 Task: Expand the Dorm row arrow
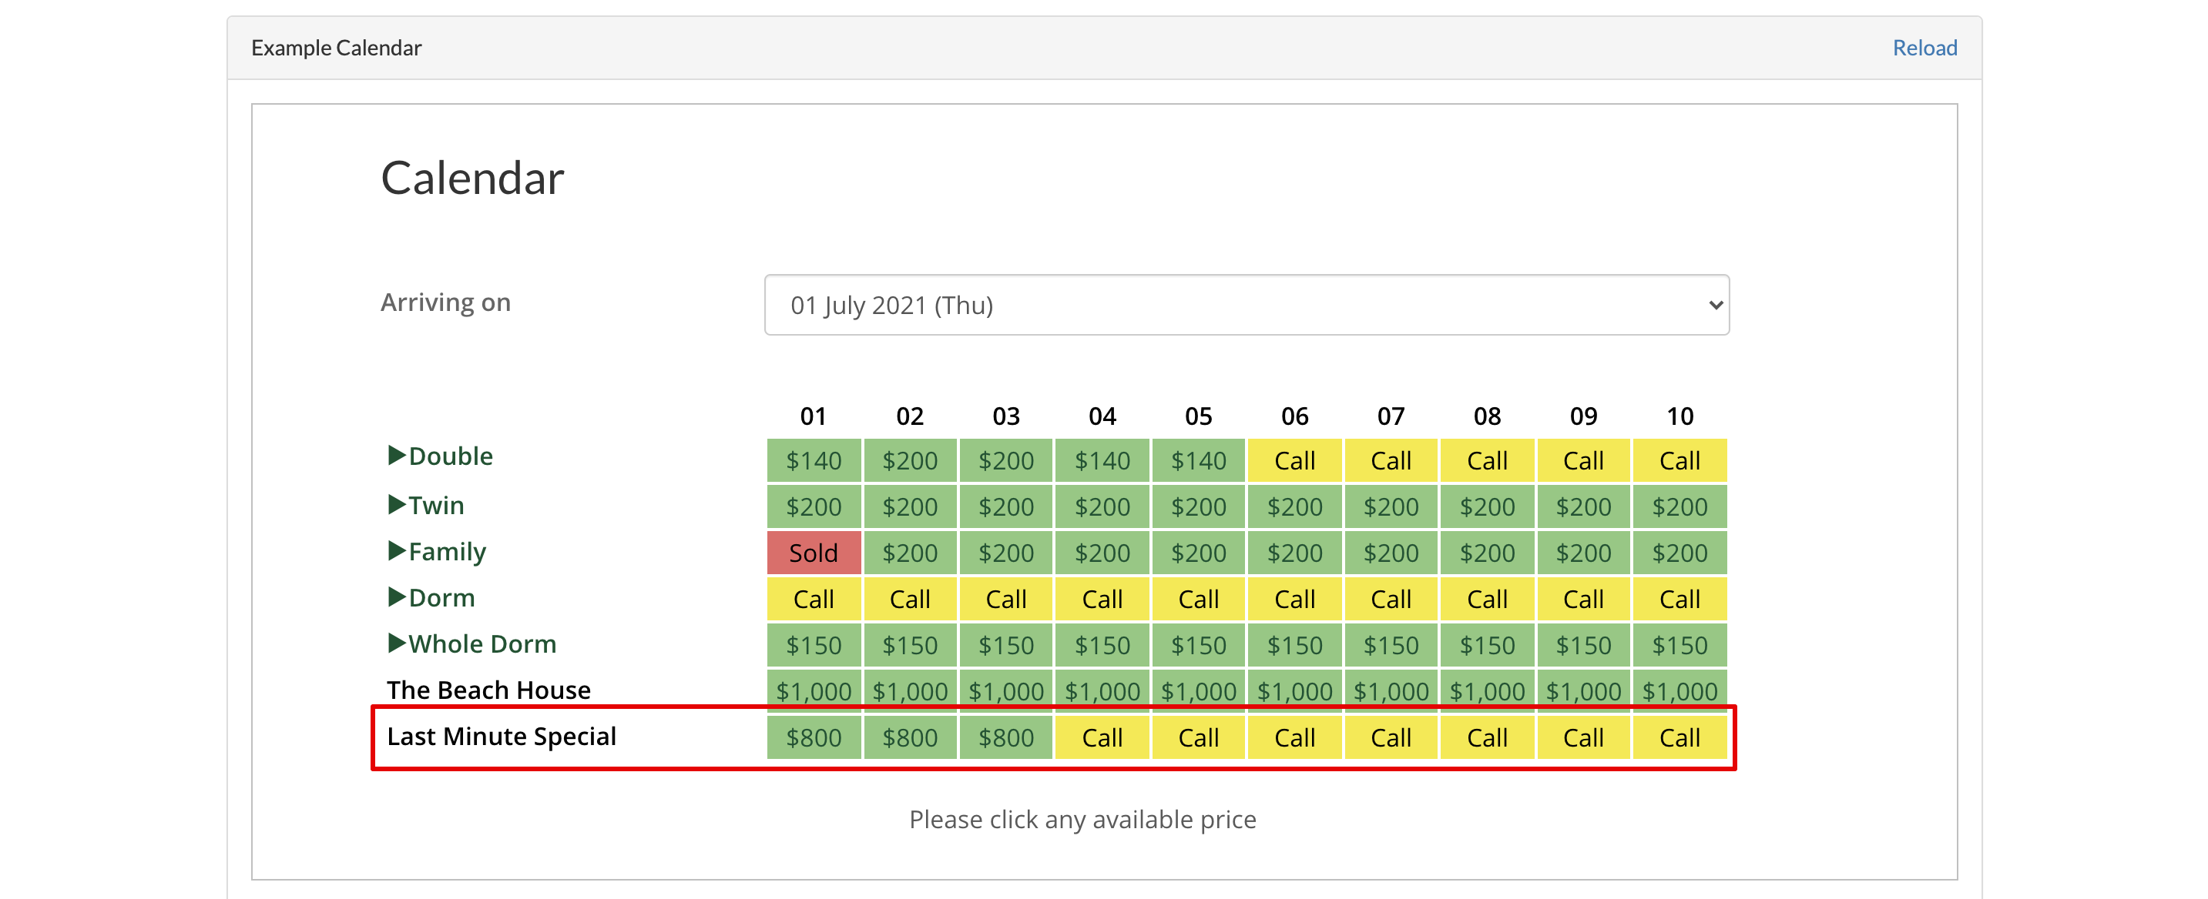[396, 597]
